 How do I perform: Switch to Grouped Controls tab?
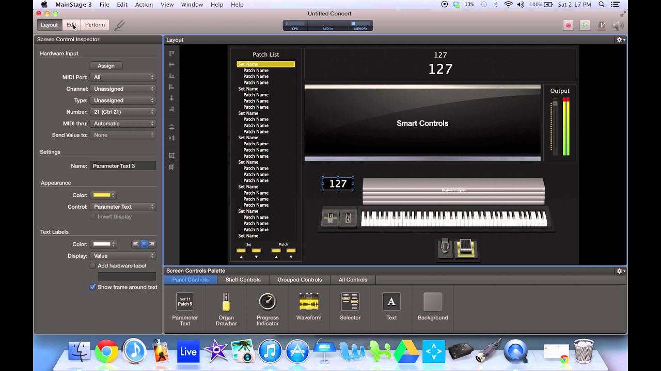tap(300, 280)
